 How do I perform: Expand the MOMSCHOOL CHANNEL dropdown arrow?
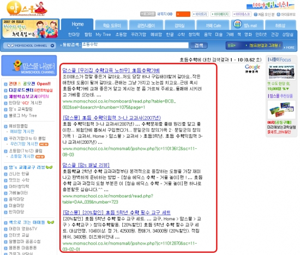pos(52,46)
